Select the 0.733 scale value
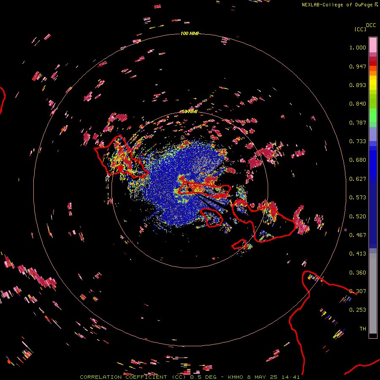Image resolution: width=380 pixels, height=380 pixels. click(358, 141)
